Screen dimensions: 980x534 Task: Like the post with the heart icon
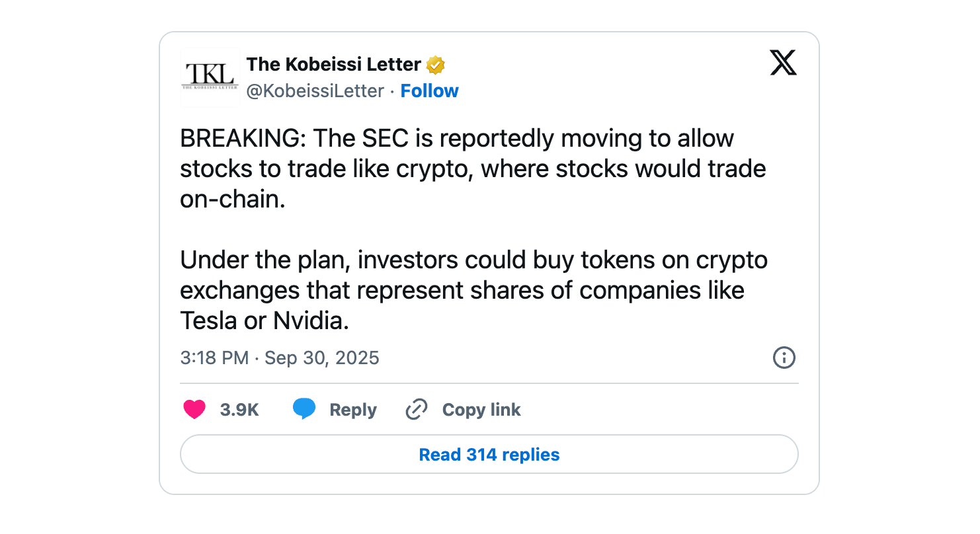[194, 410]
